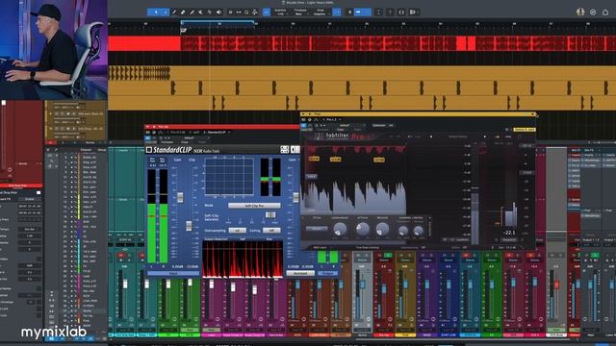Click the circular settings icon near home
This screenshot has height=346, width=616.
(x=593, y=12)
